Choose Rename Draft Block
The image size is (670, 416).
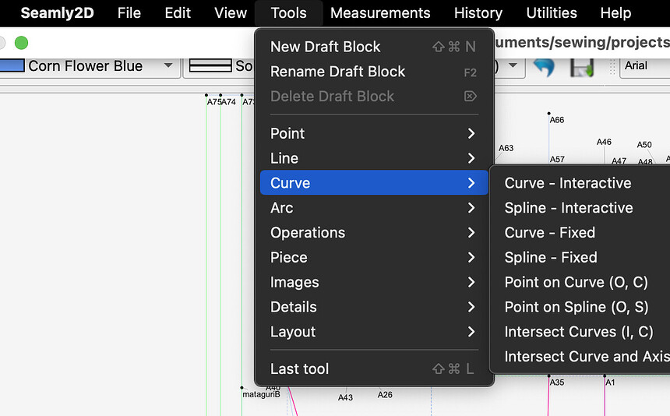(374, 72)
